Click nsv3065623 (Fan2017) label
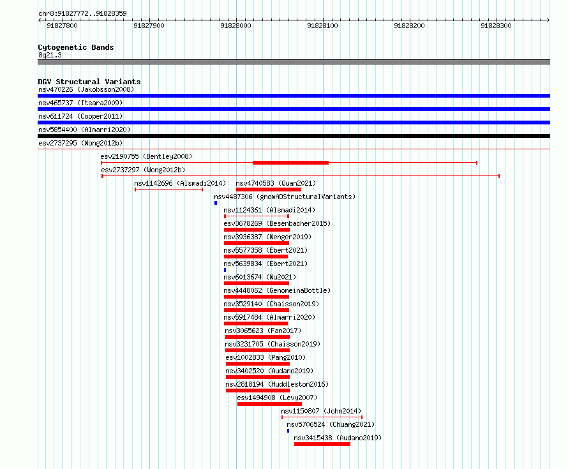Image resolution: width=568 pixels, height=469 pixels. (263, 331)
